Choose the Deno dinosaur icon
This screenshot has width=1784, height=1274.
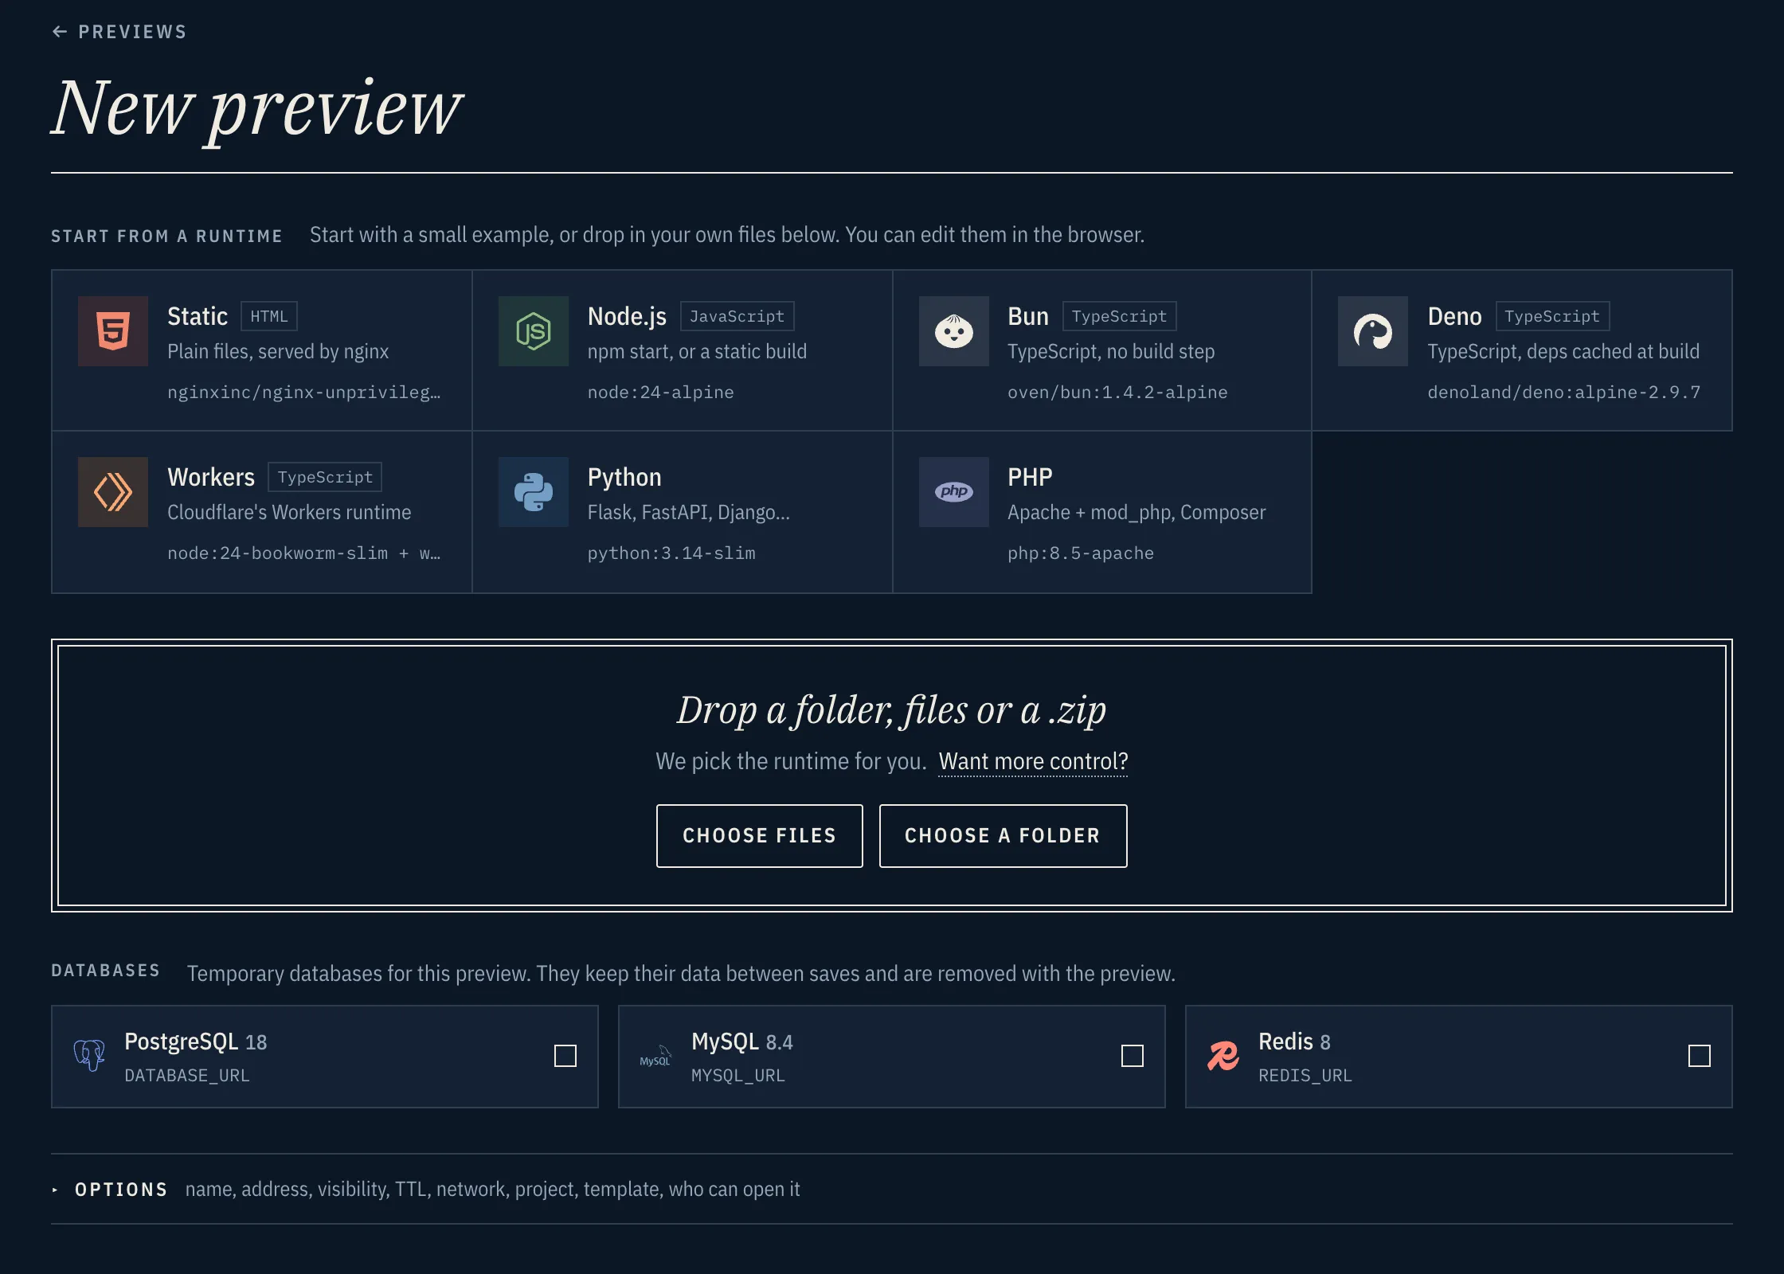point(1373,331)
